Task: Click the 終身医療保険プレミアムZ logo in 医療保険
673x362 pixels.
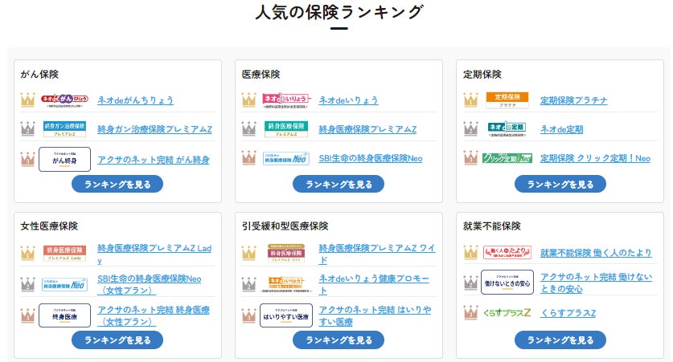Action: click(285, 129)
